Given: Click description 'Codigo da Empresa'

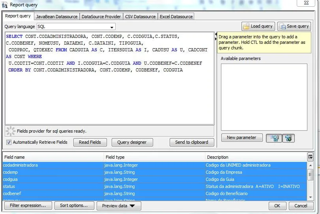Looking at the screenshot, I should click(224, 172).
